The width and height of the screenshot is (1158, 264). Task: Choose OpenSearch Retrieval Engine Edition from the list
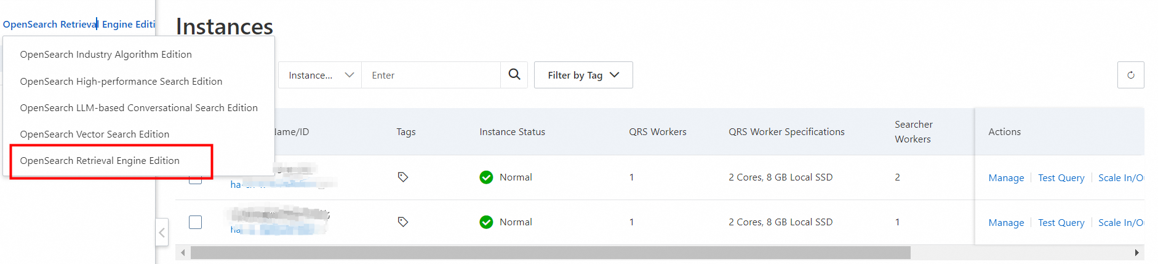click(100, 161)
